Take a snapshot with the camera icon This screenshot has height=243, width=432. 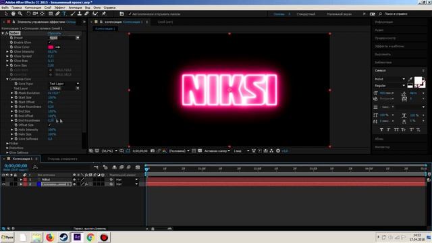[153, 151]
